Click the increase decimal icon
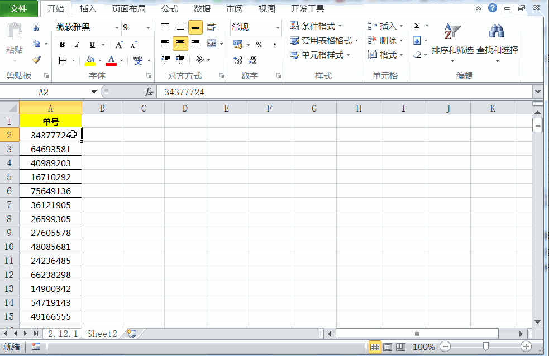Viewport: 549px width, 356px height. click(238, 60)
